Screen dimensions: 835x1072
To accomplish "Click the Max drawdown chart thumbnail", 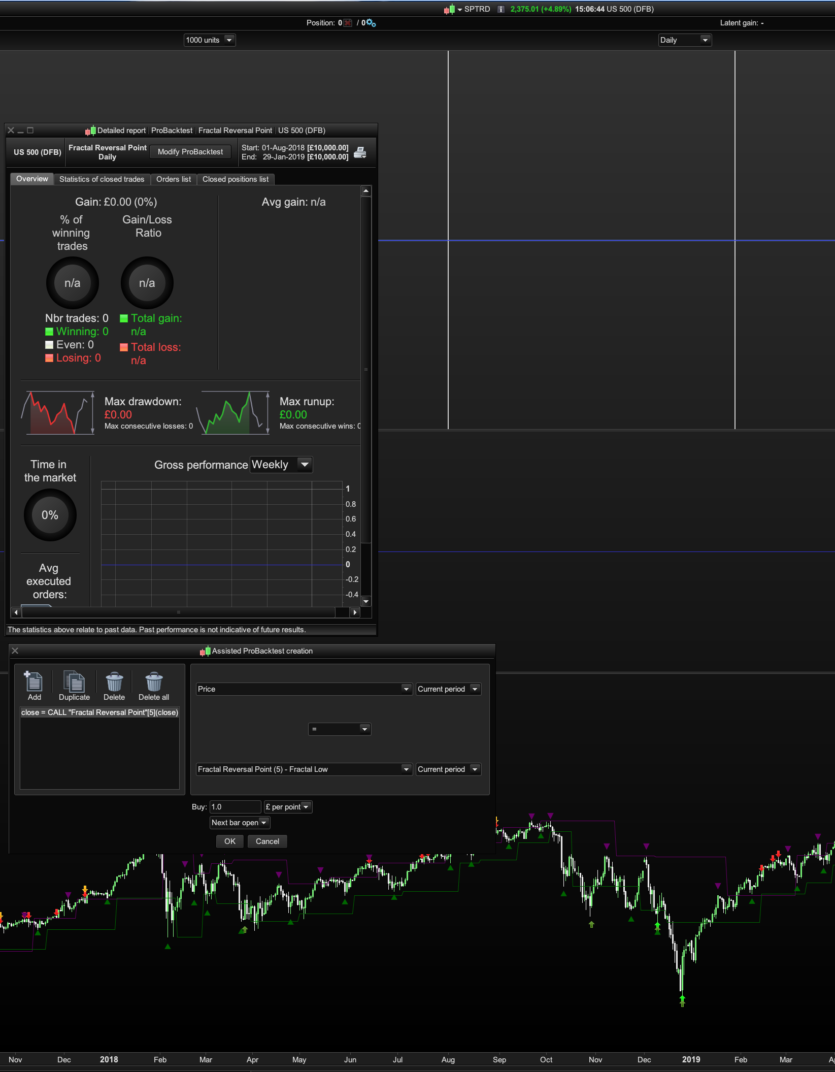I will pos(58,412).
